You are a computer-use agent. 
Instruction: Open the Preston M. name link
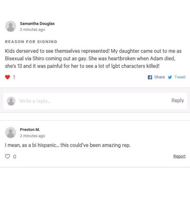[x=30, y=130]
